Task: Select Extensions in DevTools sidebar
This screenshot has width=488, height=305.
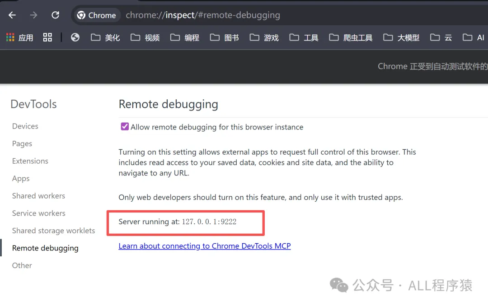Action: (30, 161)
